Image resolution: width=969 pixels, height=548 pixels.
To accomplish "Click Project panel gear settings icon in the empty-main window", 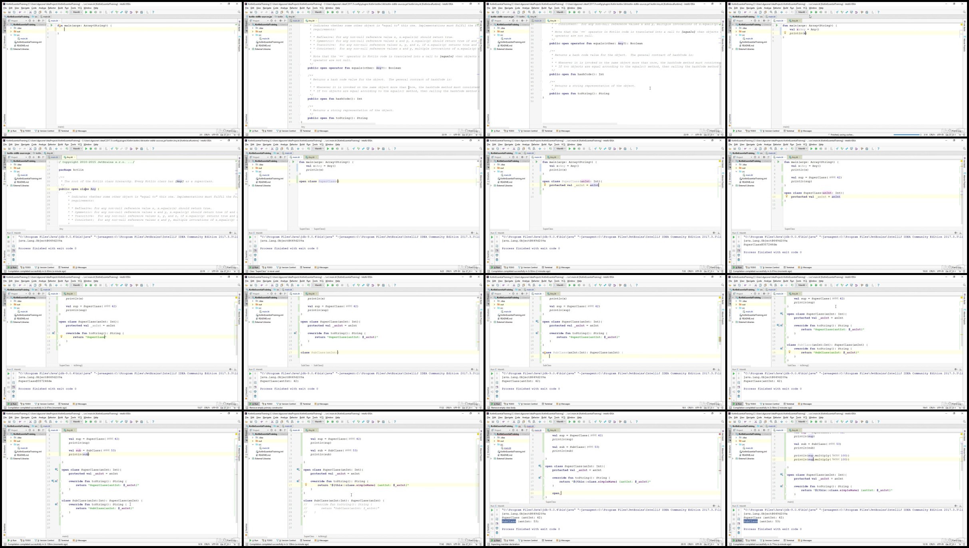I will click(38, 21).
